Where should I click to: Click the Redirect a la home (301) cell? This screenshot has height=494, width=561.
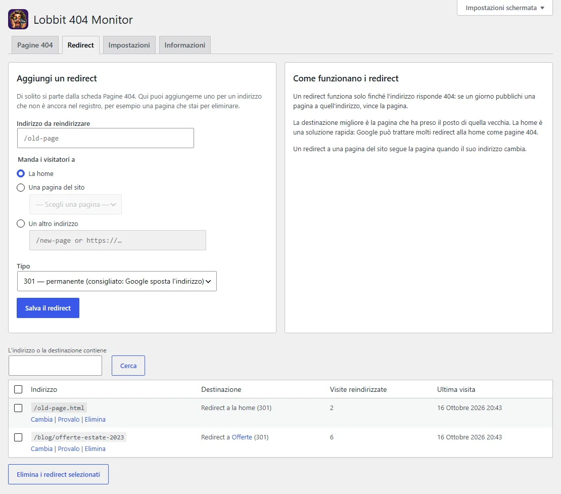[236, 408]
